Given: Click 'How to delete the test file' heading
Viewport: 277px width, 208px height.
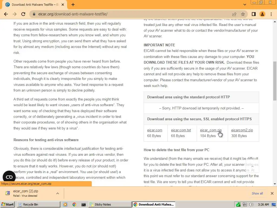Looking at the screenshot, I should click(176, 150).
